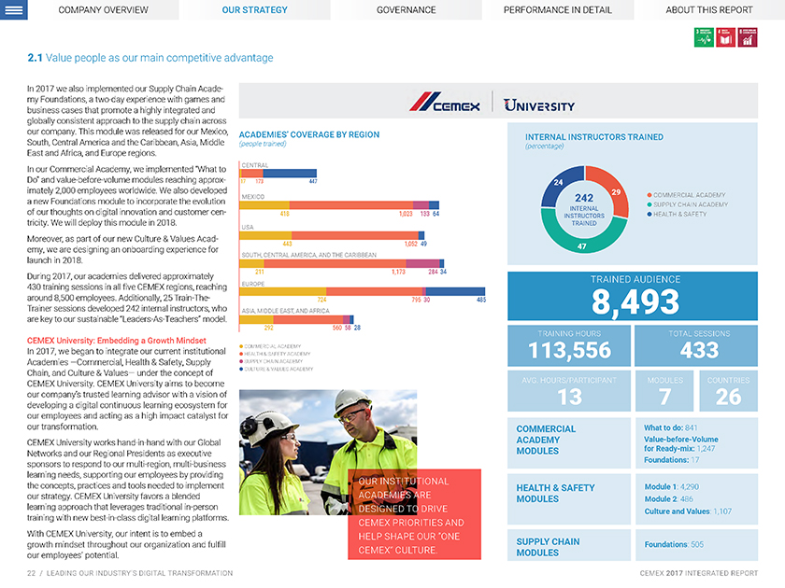Click the Training Hours 113,556 tile
The image size is (785, 588).
569,345
